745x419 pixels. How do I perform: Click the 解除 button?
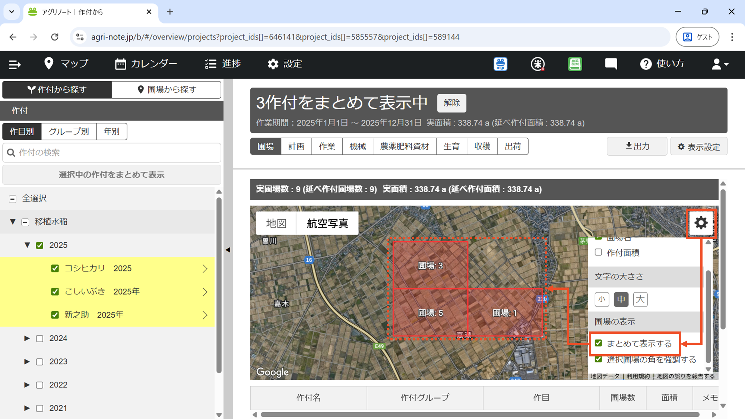(x=451, y=103)
